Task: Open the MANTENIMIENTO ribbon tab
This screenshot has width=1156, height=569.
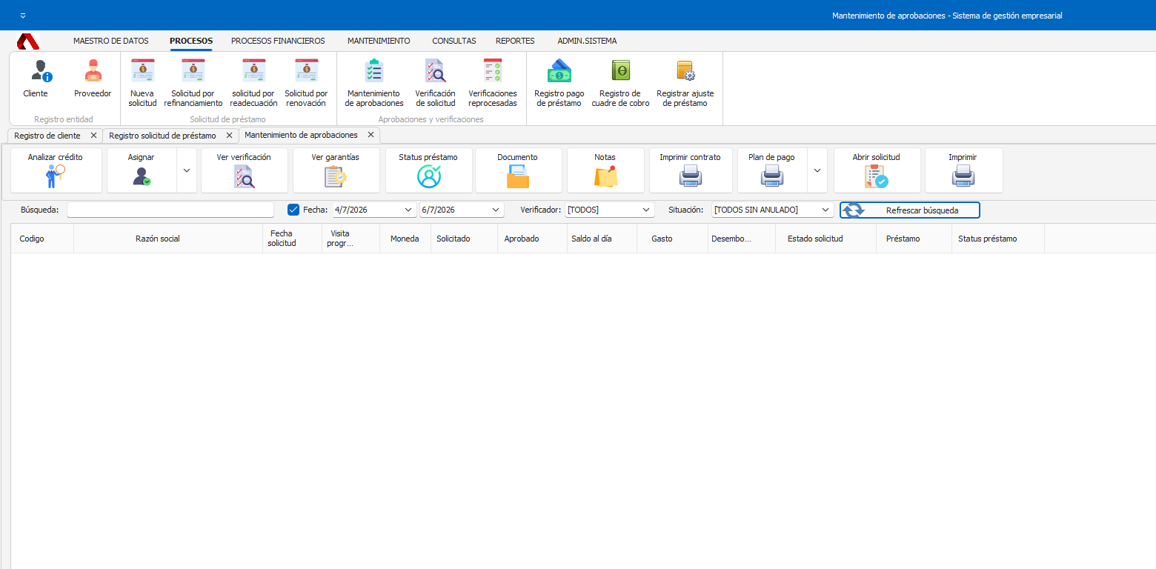Action: tap(379, 41)
